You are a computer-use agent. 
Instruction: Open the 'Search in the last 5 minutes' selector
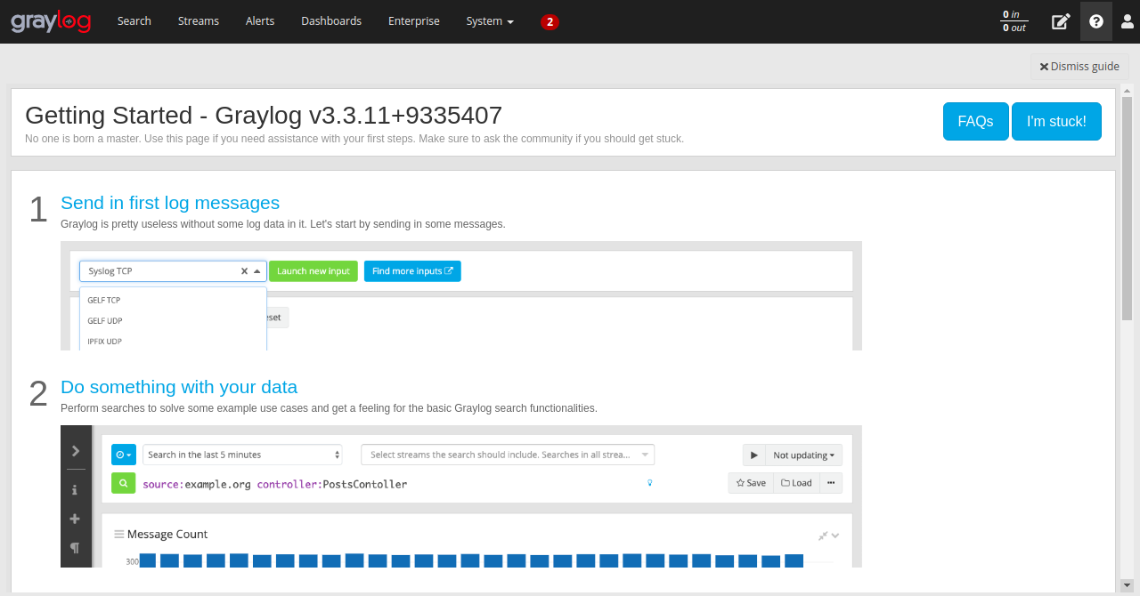coord(242,455)
